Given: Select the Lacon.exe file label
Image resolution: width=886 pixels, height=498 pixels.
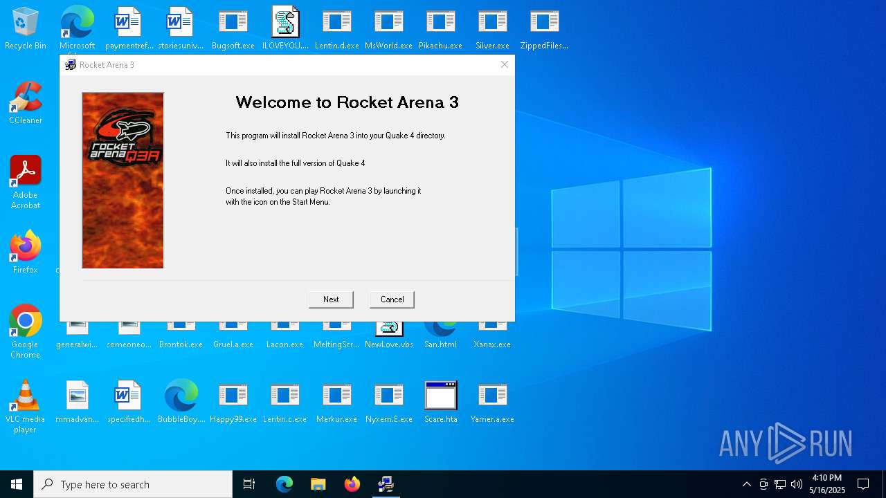Looking at the screenshot, I should tap(285, 344).
